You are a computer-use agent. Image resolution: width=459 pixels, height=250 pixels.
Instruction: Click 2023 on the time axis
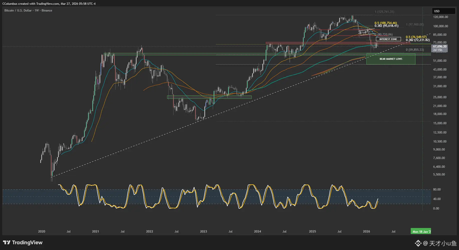pyautogui.click(x=204, y=231)
